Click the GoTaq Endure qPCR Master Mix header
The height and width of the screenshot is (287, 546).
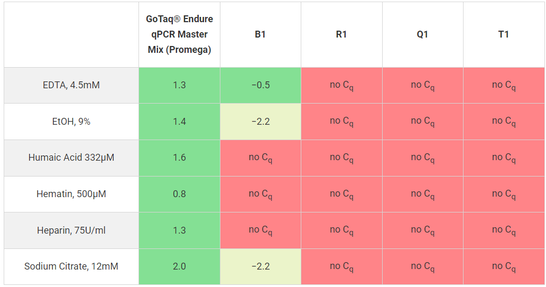coord(179,34)
